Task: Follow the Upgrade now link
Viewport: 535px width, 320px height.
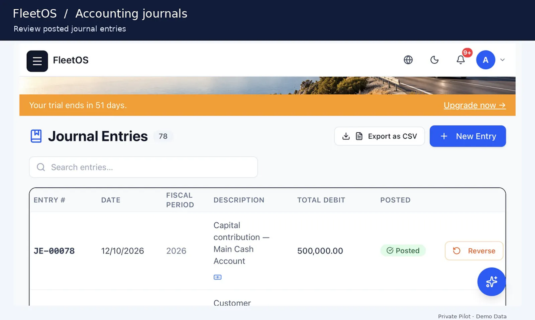Action: click(x=474, y=105)
